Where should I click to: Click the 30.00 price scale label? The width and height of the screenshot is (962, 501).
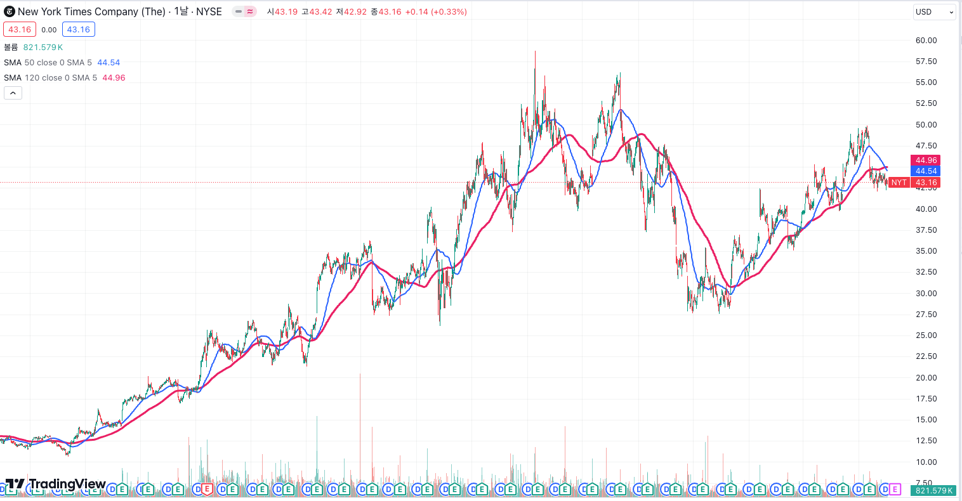926,294
